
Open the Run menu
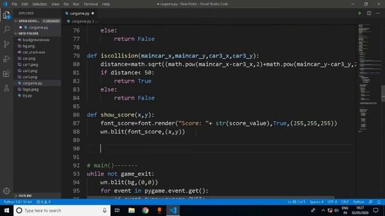(76, 4)
